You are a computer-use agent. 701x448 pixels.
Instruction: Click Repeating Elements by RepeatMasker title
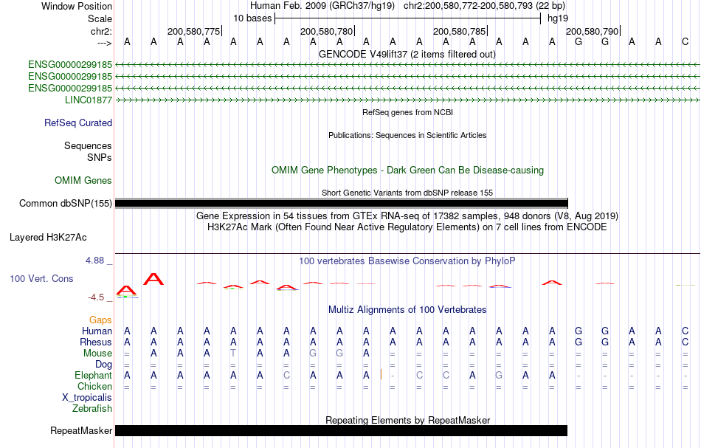(408, 420)
